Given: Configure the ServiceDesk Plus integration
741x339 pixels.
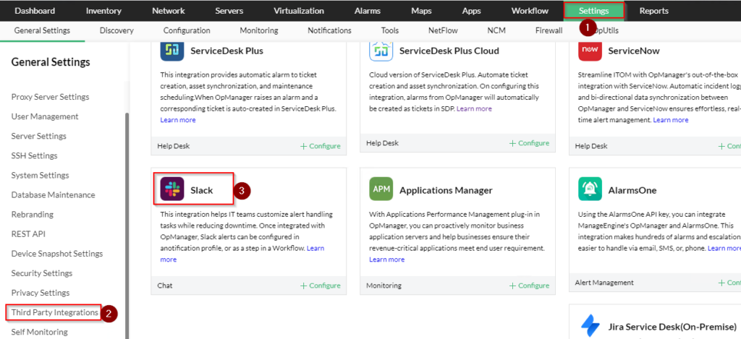Looking at the screenshot, I should pyautogui.click(x=321, y=146).
